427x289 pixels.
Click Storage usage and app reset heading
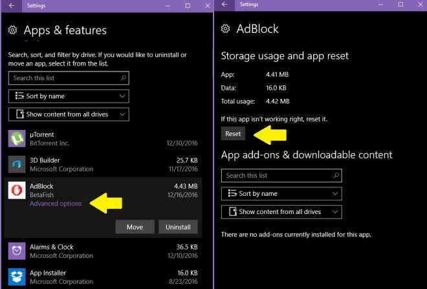pyautogui.click(x=285, y=56)
